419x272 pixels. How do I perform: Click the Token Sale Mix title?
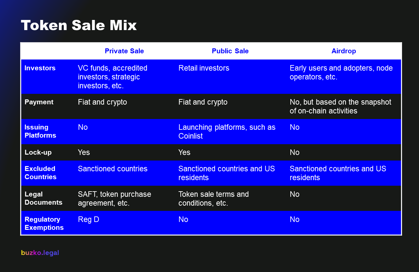point(79,25)
